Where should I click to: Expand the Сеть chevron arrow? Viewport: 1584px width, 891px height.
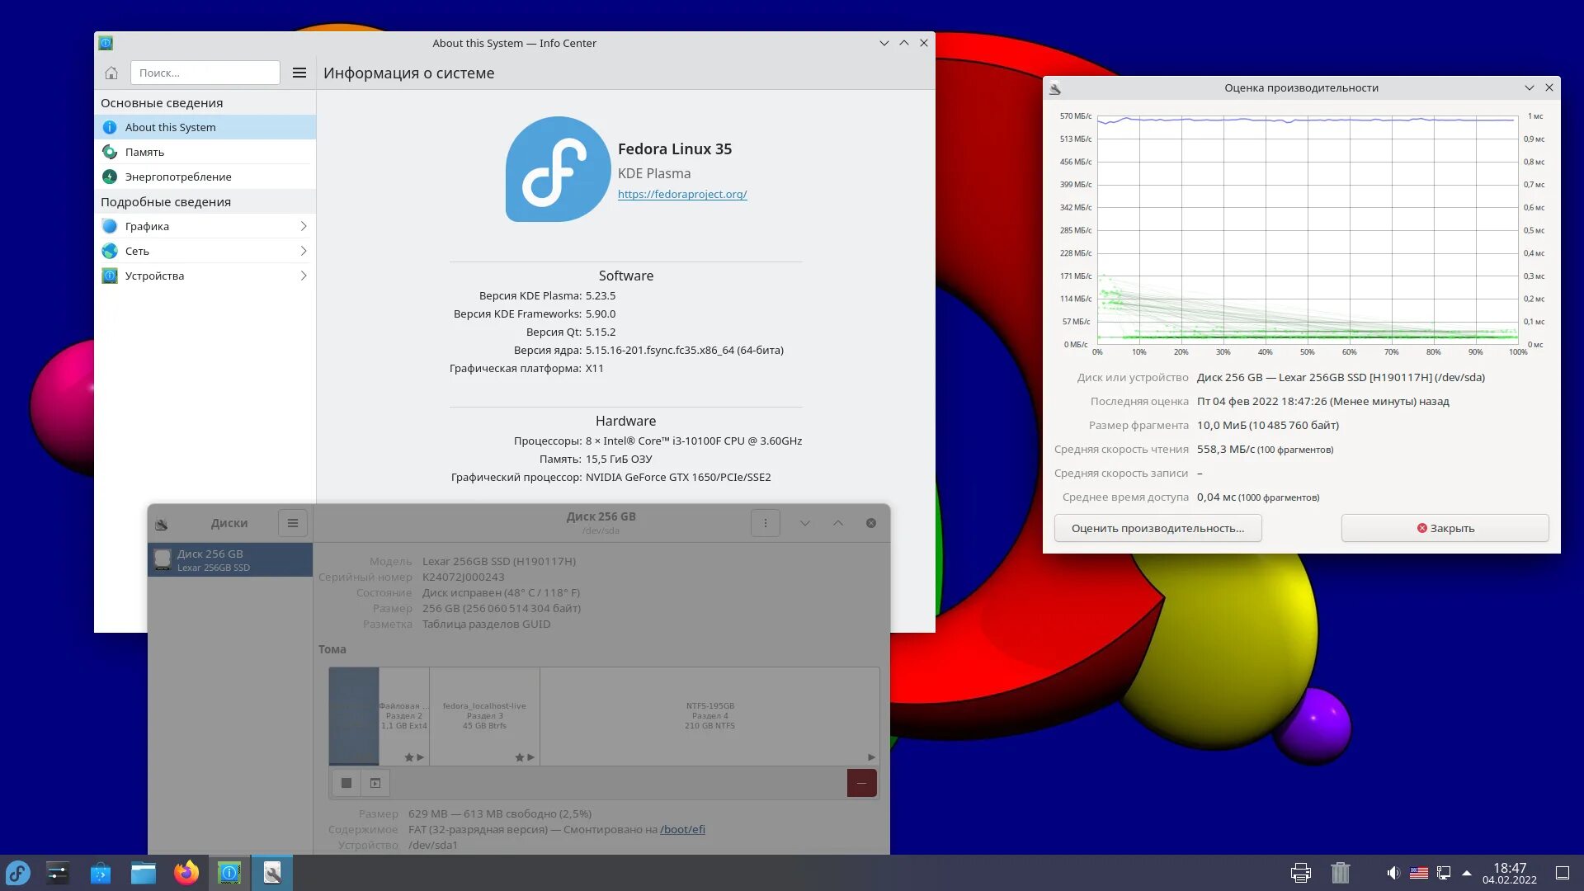click(304, 251)
